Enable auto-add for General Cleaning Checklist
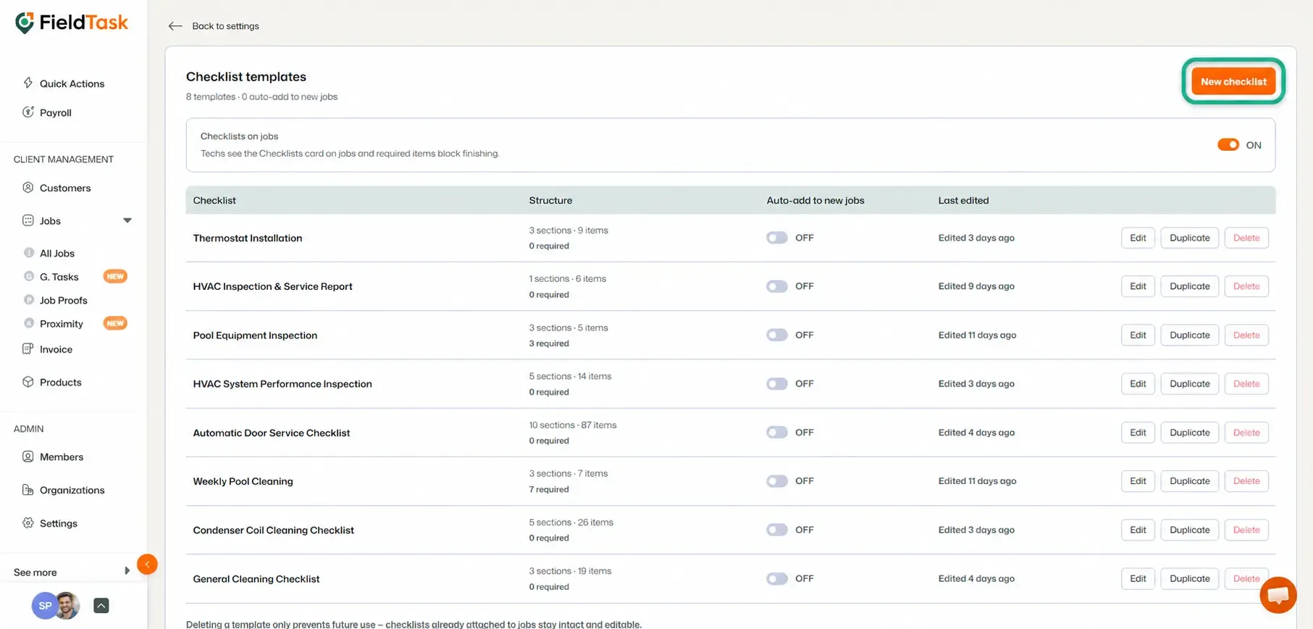 [x=777, y=578]
